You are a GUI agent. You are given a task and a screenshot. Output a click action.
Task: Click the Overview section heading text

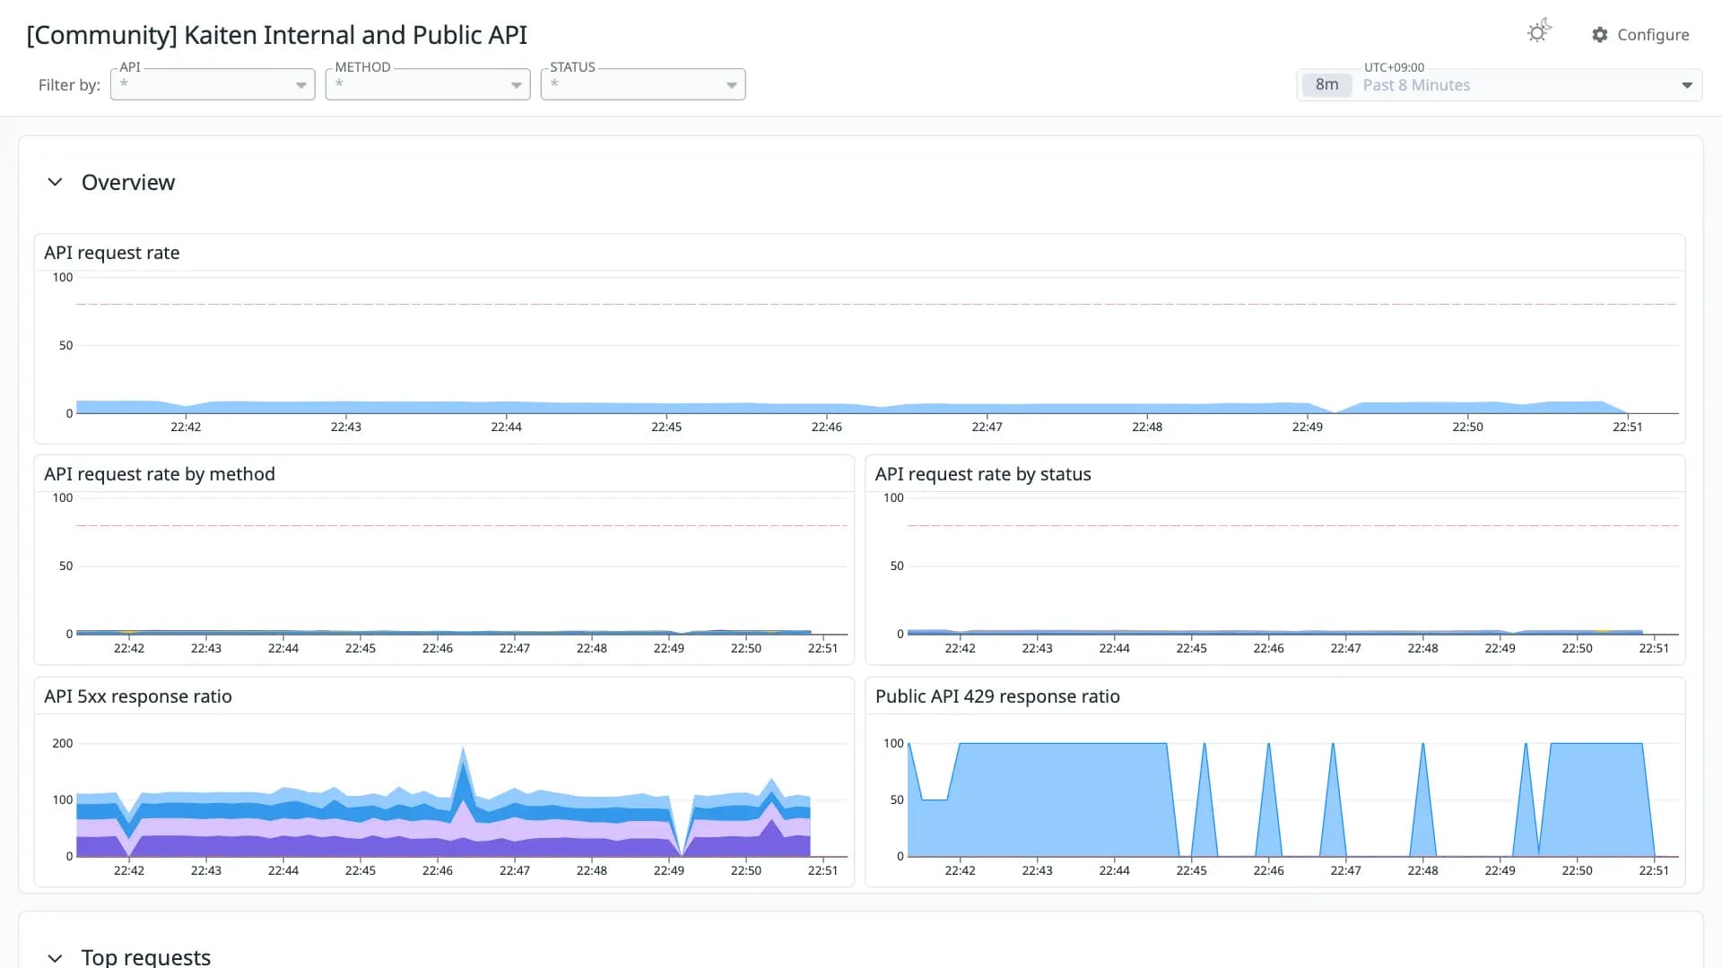click(x=128, y=182)
